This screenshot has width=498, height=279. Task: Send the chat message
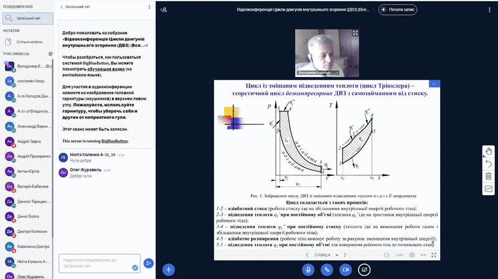point(148,263)
